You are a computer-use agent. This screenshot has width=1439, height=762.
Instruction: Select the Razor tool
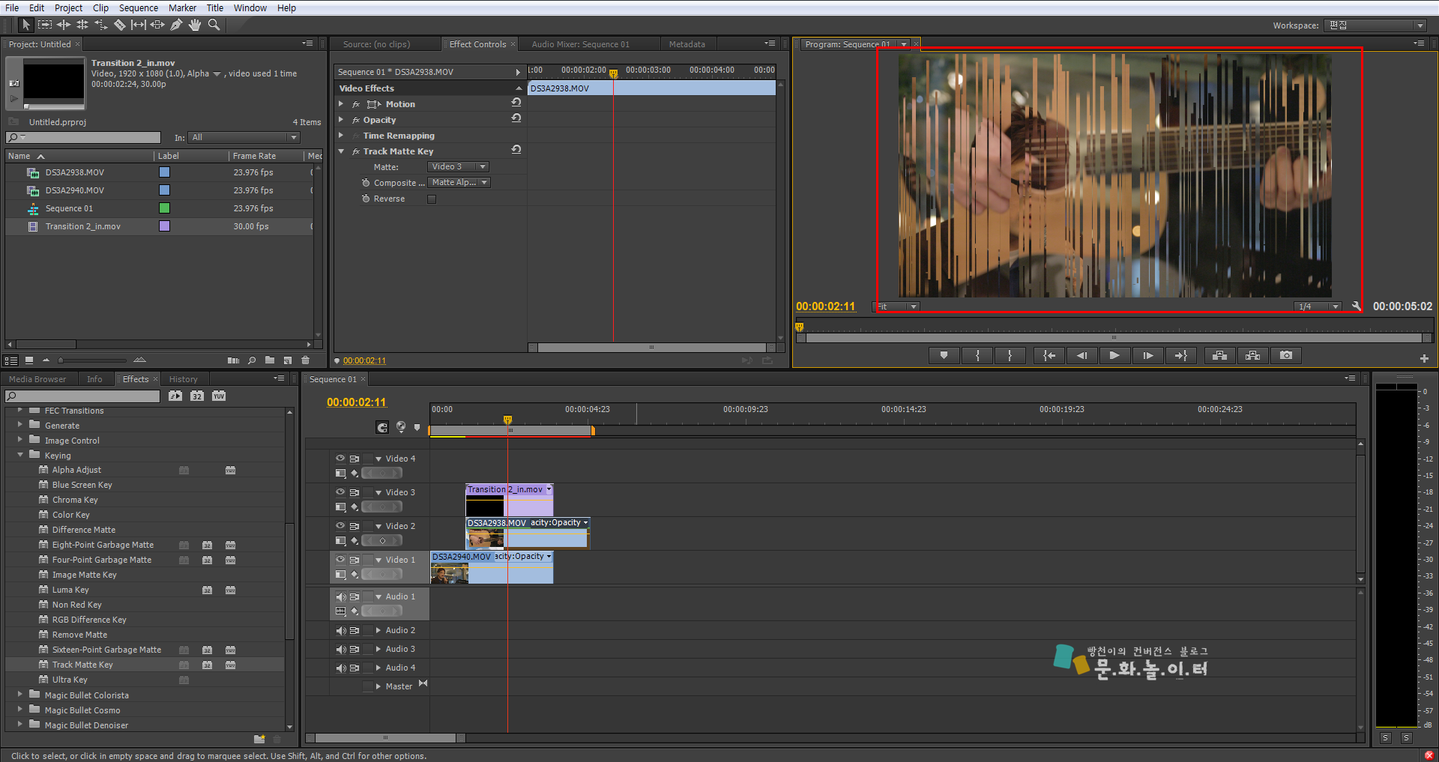pyautogui.click(x=120, y=25)
